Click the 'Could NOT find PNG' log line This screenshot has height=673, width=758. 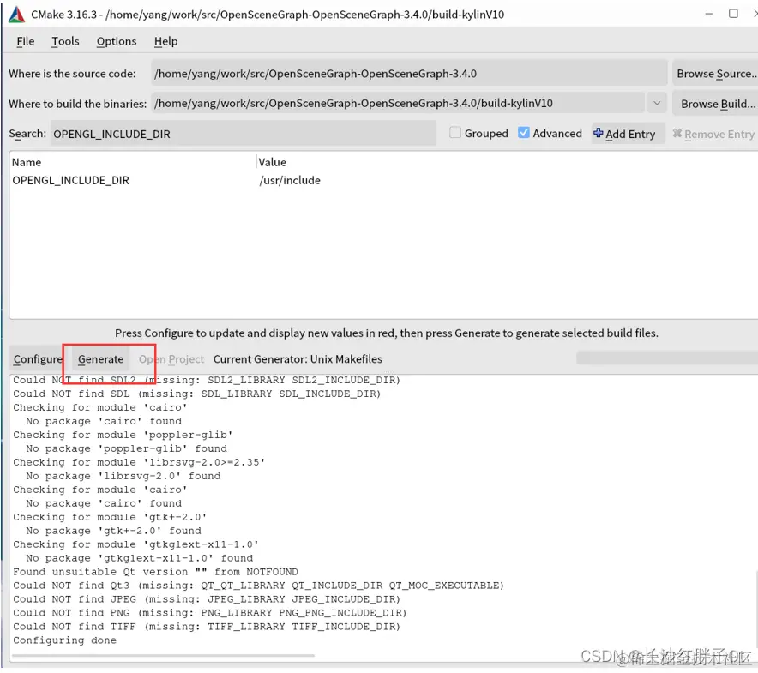point(210,613)
